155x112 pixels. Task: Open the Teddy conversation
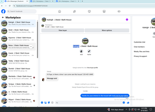pyautogui.click(x=18, y=62)
